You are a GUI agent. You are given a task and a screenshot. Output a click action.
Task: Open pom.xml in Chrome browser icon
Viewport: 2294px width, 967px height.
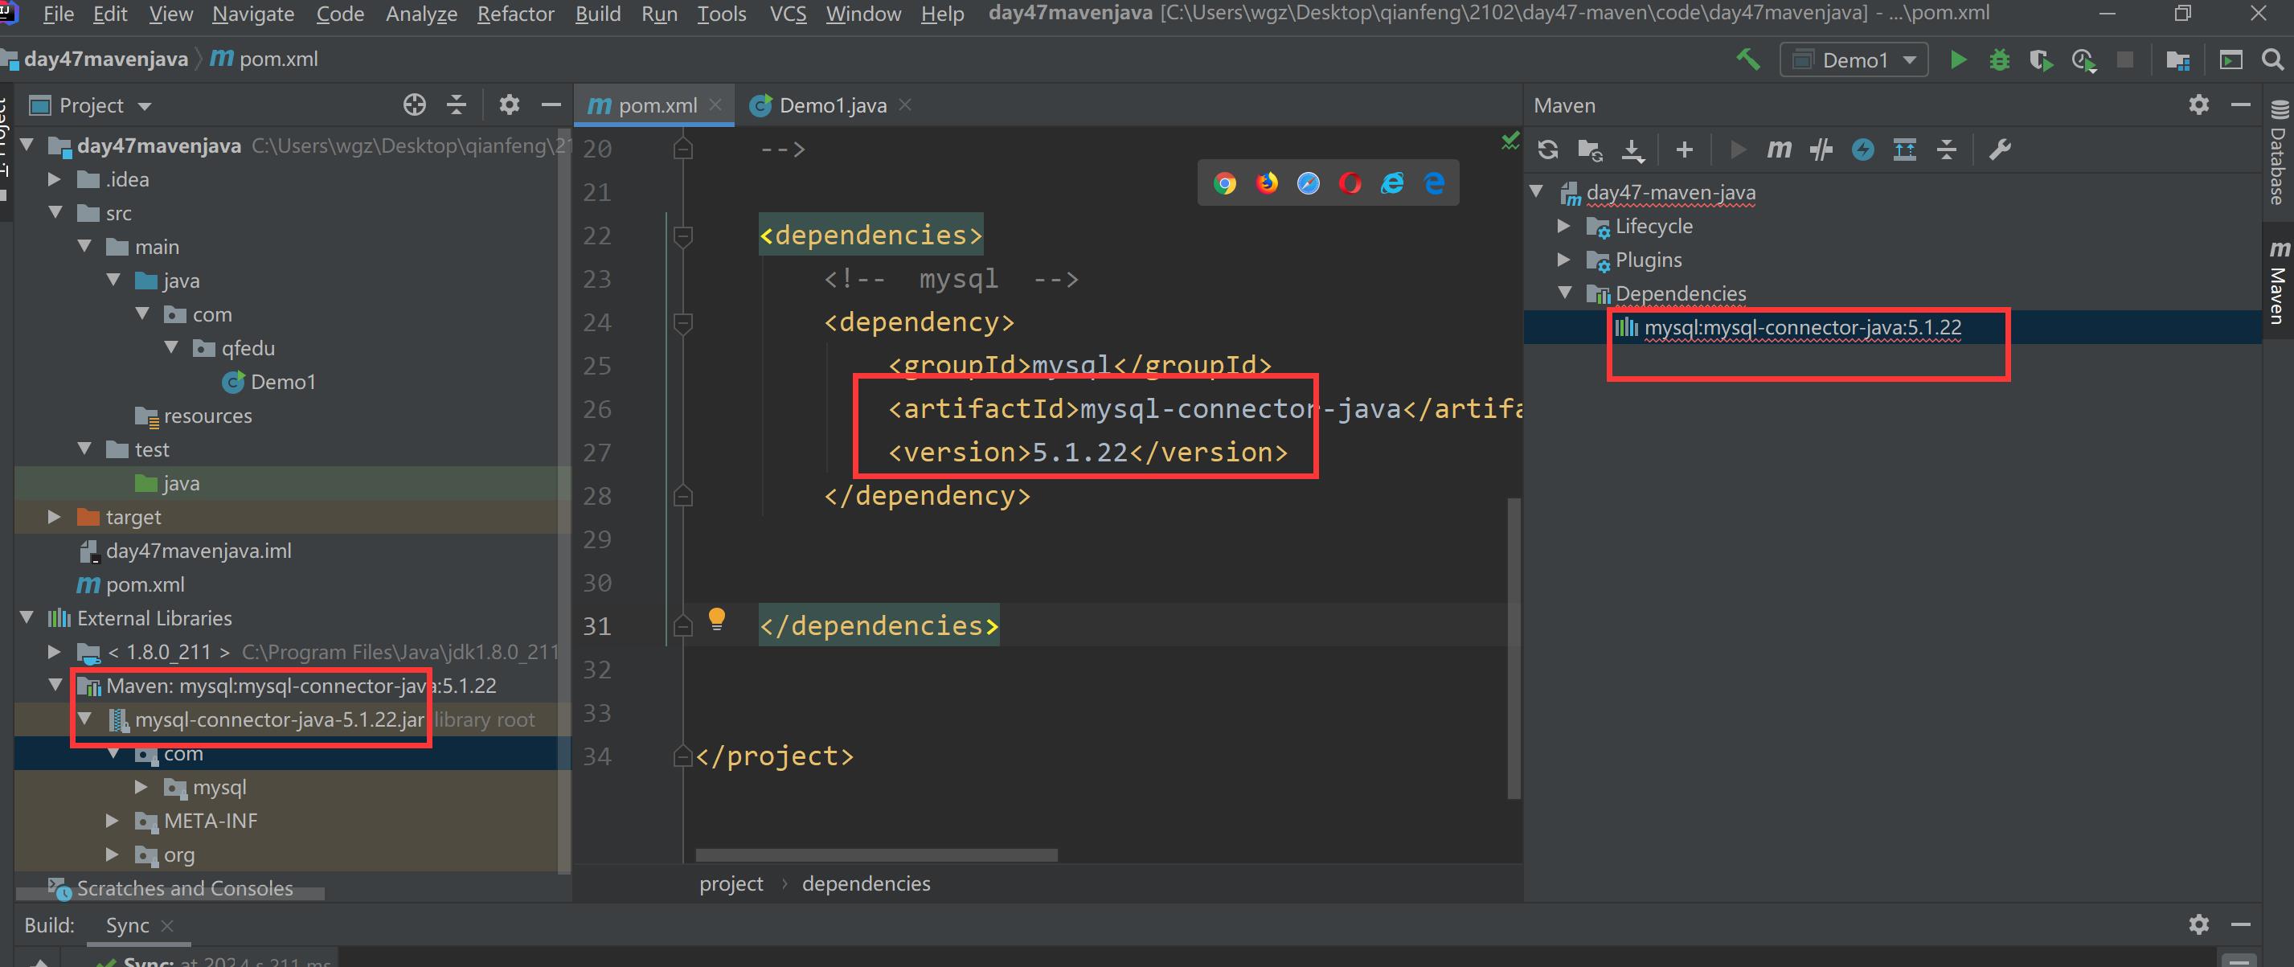[1224, 183]
